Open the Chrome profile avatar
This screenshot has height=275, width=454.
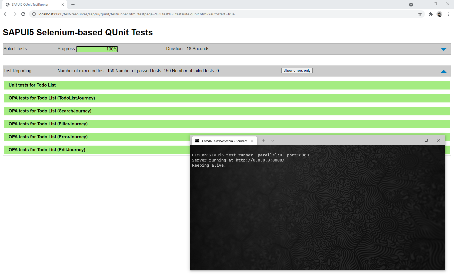point(439,14)
